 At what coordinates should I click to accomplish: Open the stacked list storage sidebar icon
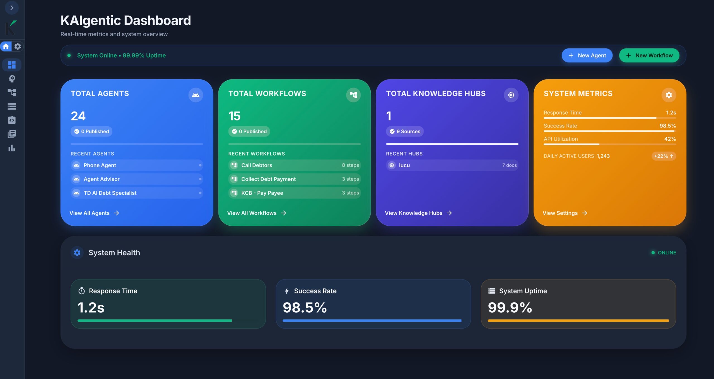[12, 106]
